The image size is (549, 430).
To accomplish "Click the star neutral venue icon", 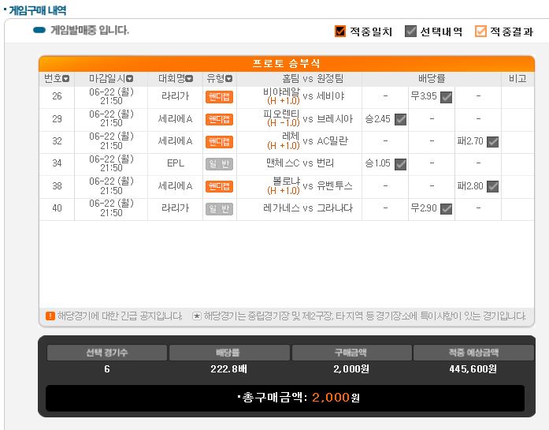I will pyautogui.click(x=197, y=316).
